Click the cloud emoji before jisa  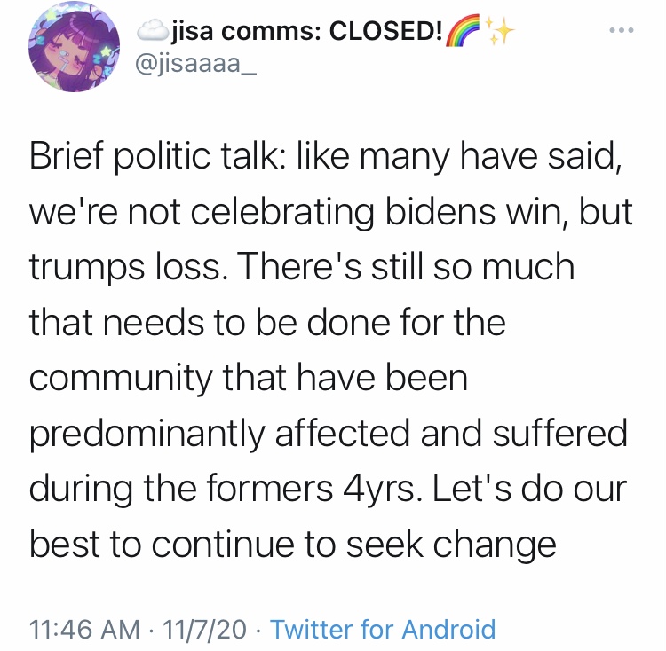[153, 30]
